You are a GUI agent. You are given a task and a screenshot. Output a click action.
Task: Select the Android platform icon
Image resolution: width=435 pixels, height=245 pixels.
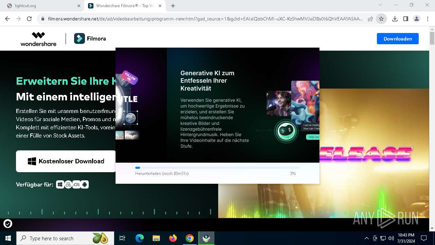coord(85,184)
